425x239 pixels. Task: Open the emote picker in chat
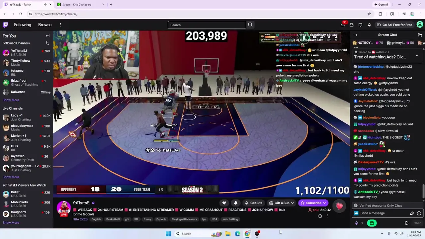coord(419,213)
